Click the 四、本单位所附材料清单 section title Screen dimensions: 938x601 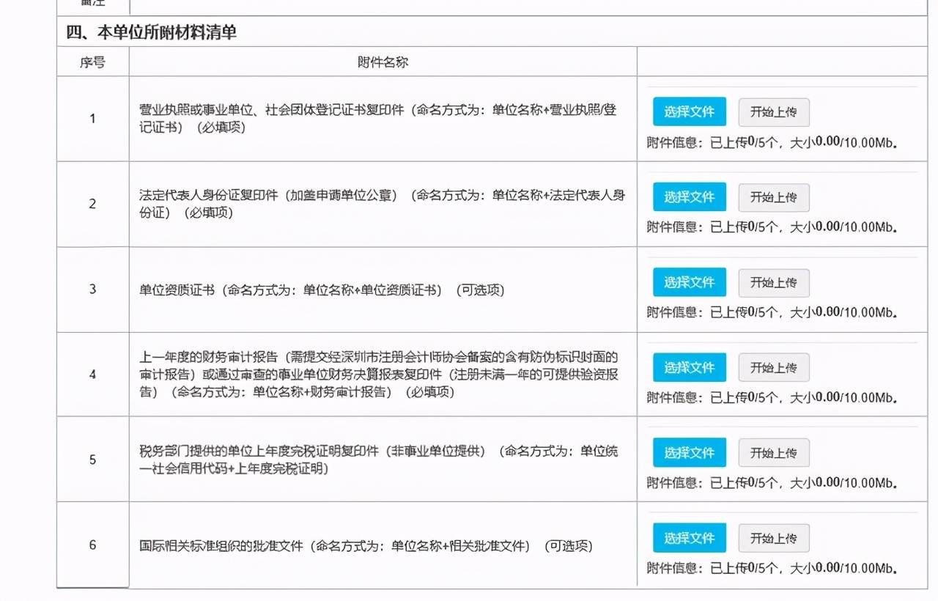(x=151, y=33)
